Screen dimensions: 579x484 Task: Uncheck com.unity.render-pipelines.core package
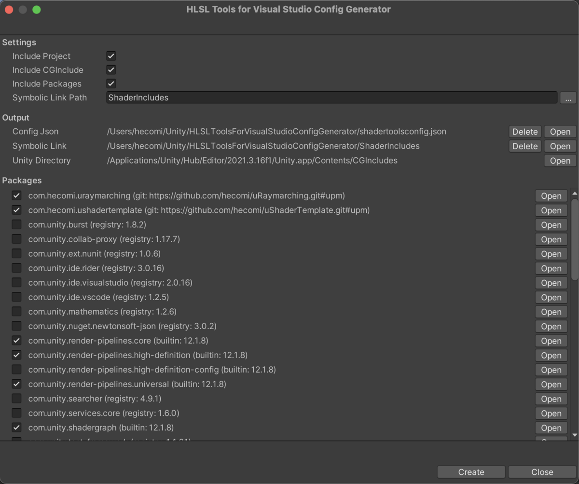pos(17,340)
